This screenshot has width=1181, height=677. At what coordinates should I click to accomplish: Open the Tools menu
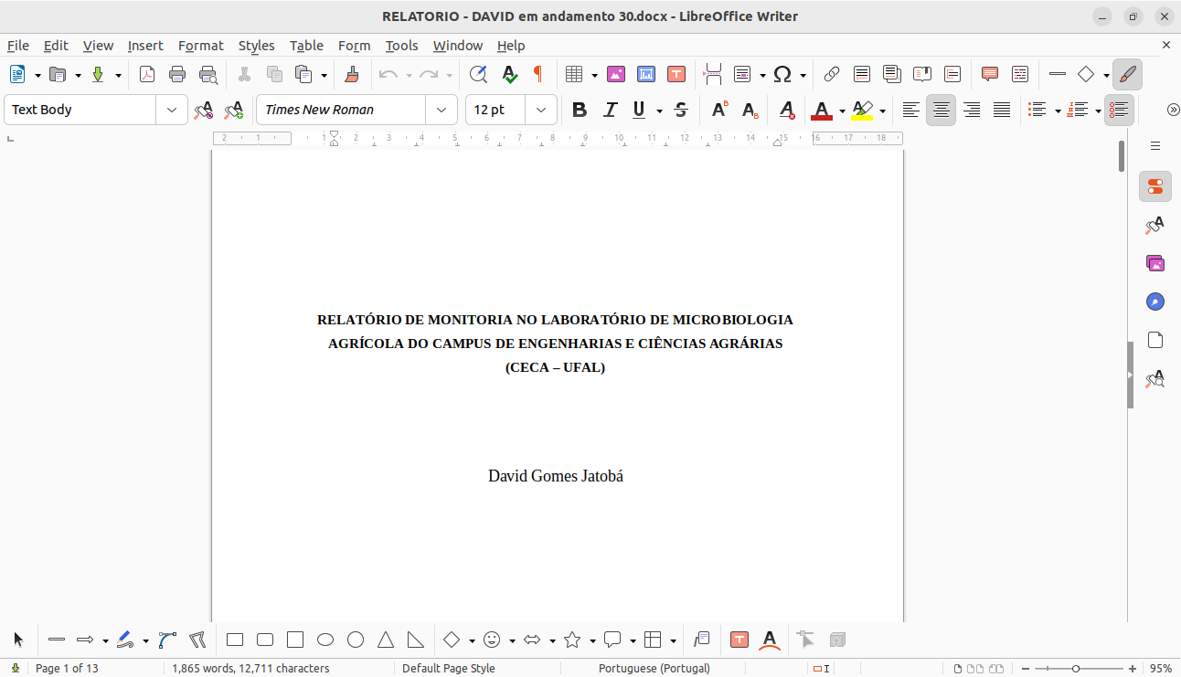click(401, 46)
